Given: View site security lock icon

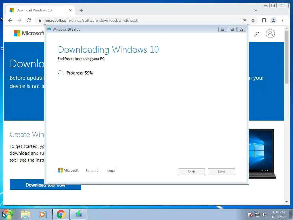Looking at the screenshot, I should point(40,20).
